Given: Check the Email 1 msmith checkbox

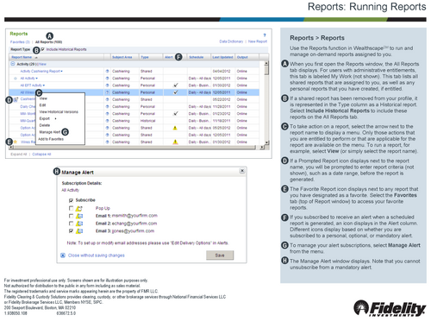Looking at the screenshot, I should 71,216.
